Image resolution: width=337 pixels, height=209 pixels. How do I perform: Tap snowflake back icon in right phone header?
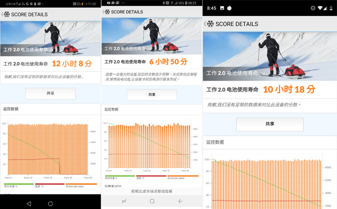point(209,24)
